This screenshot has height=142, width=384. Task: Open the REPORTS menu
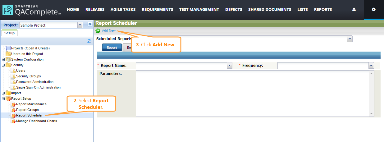click(323, 10)
